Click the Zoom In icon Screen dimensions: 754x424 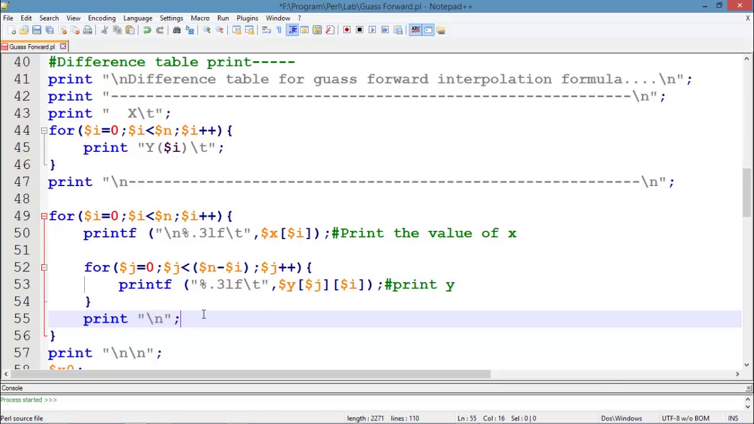coord(207,30)
